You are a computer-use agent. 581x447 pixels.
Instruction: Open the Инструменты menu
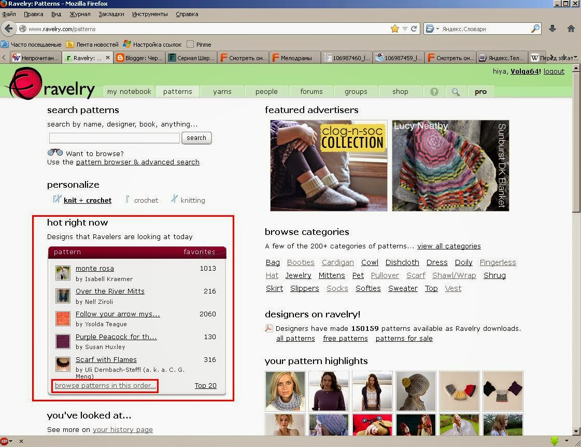[150, 14]
